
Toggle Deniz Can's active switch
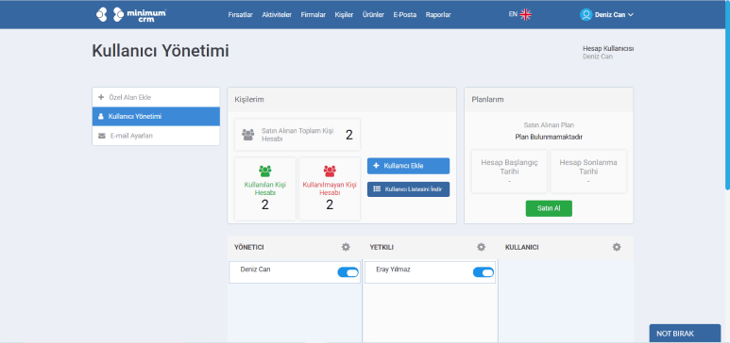pyautogui.click(x=348, y=272)
